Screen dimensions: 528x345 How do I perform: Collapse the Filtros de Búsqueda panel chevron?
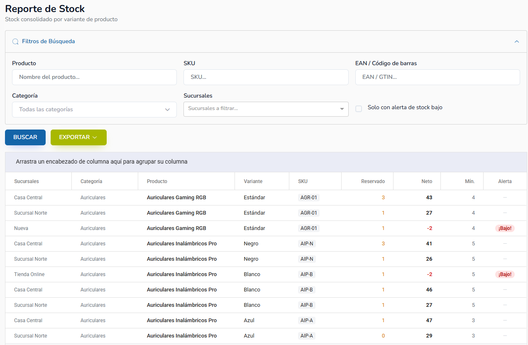coord(517,42)
